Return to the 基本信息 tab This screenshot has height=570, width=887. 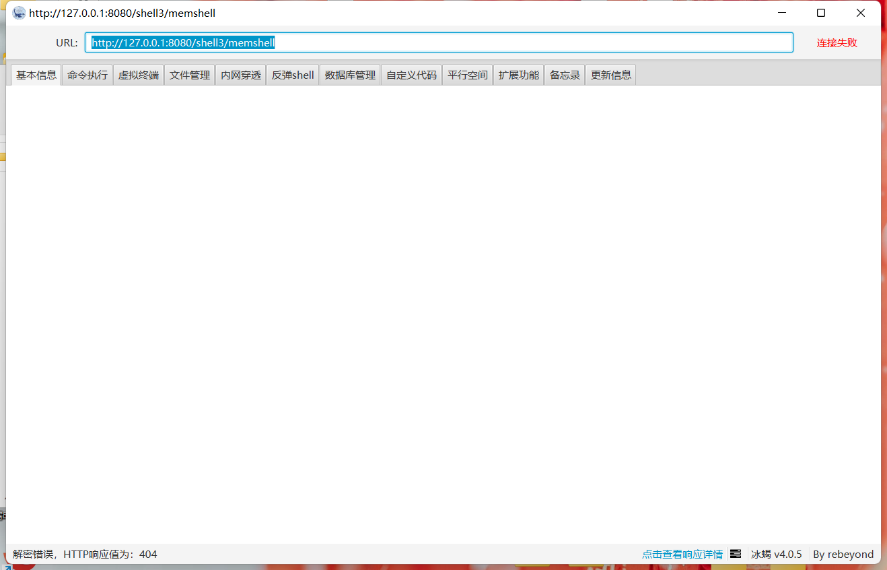36,74
